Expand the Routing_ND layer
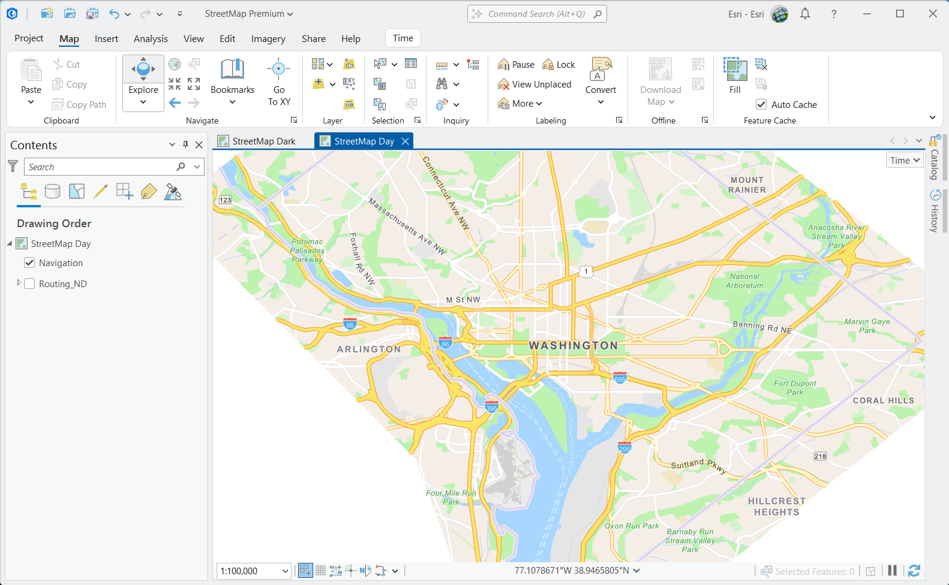This screenshot has width=949, height=585. pos(19,282)
